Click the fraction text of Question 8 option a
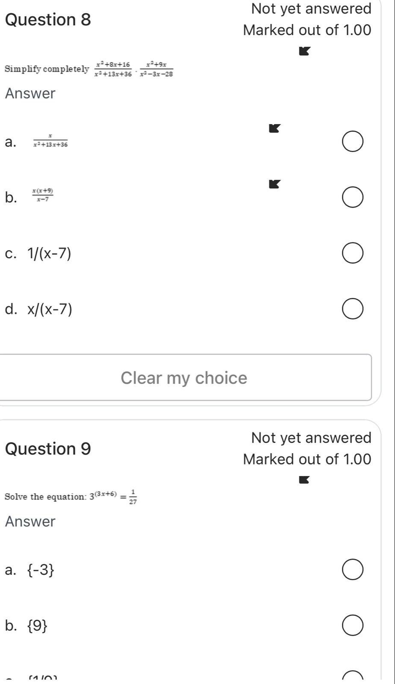Image resolution: width=395 pixels, height=684 pixels. point(50,141)
